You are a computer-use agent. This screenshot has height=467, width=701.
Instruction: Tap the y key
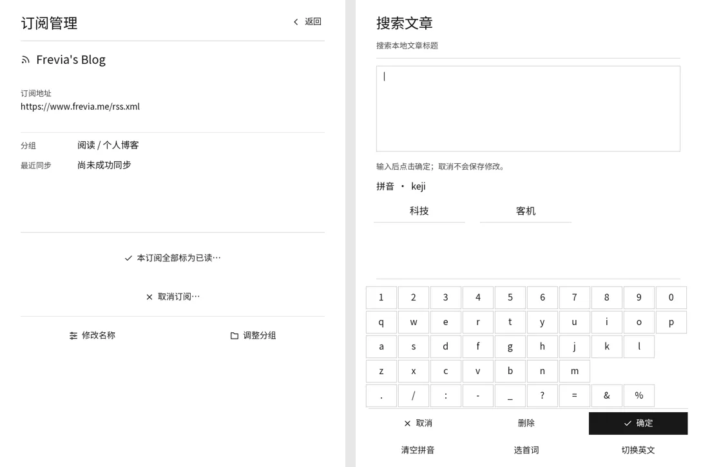543,323
